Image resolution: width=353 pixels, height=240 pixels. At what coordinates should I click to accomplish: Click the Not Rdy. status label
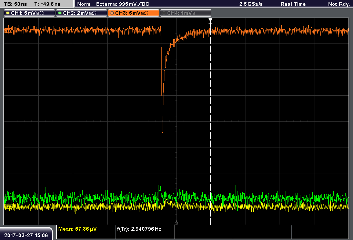click(339, 4)
